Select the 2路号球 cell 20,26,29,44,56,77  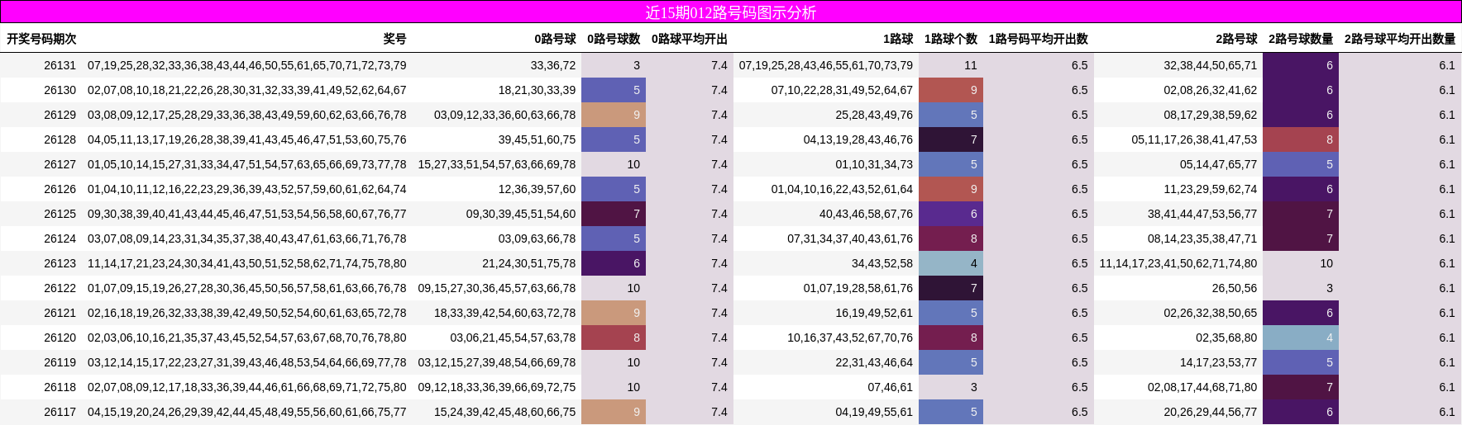1211,412
